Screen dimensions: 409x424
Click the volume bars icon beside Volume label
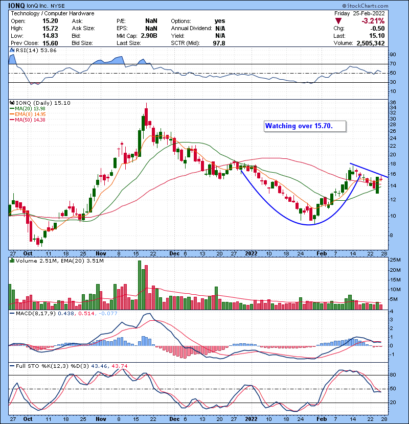pos(12,261)
